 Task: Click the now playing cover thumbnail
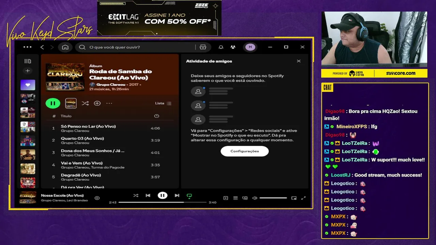point(28,197)
